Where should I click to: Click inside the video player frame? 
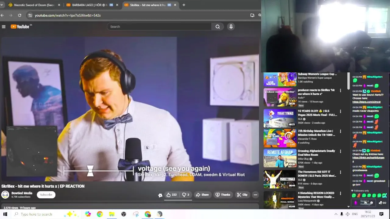pyautogui.click(x=129, y=109)
